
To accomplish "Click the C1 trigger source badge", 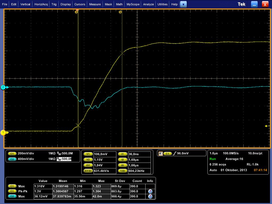I will pos(167,154).
